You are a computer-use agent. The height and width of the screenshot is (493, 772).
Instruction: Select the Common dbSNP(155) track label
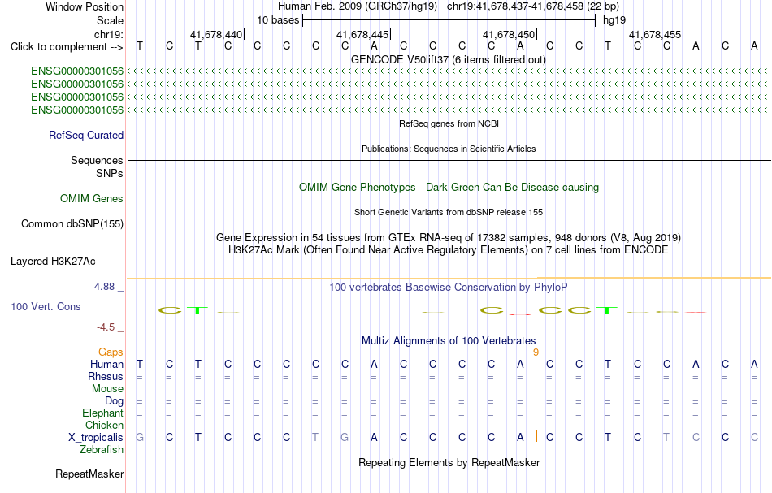tap(72, 224)
